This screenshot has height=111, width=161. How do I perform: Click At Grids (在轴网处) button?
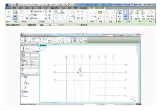(x=137, y=15)
